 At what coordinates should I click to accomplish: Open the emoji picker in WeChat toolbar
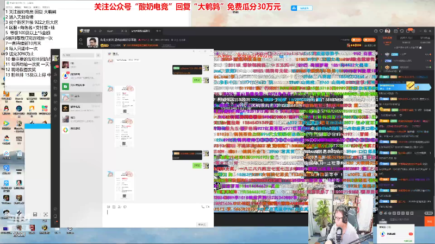point(108,207)
